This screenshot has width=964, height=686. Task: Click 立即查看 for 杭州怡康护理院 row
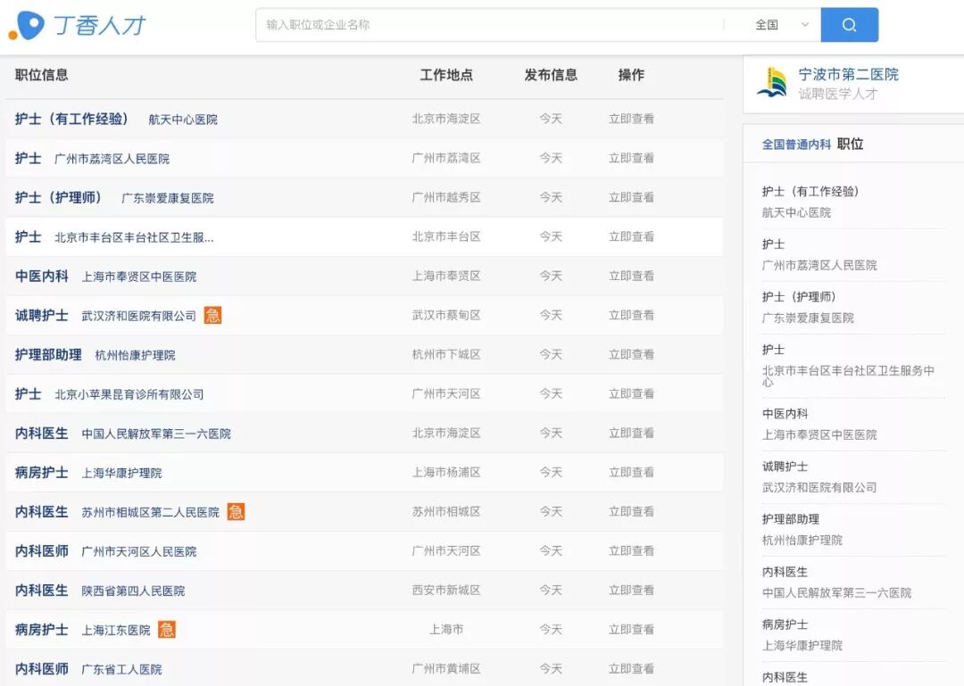pos(631,355)
